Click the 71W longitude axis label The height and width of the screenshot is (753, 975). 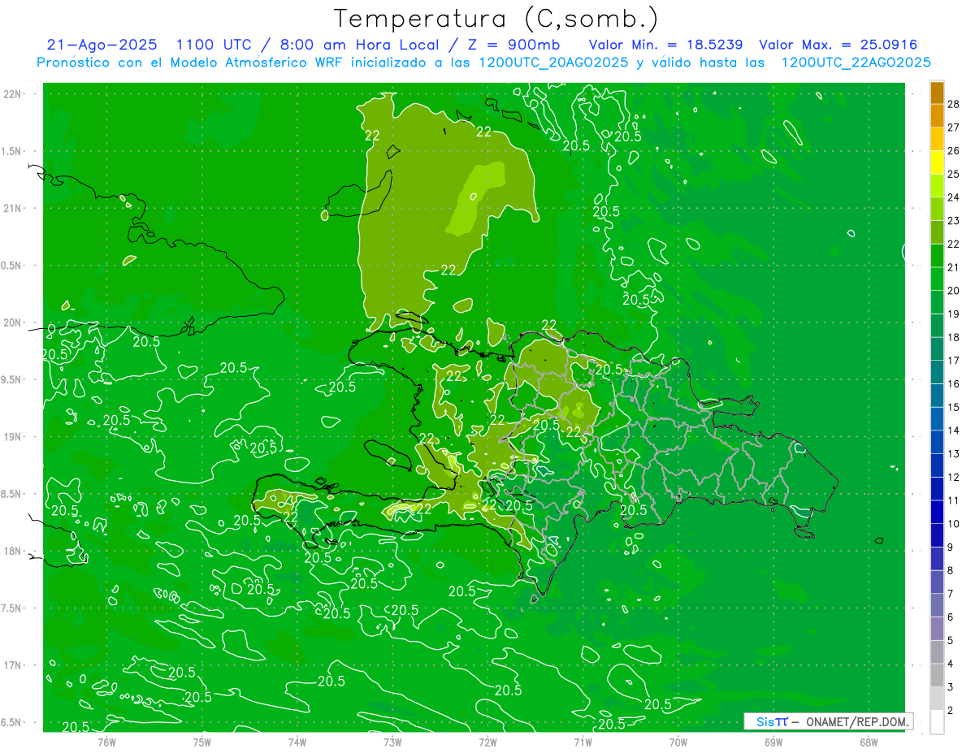click(583, 742)
